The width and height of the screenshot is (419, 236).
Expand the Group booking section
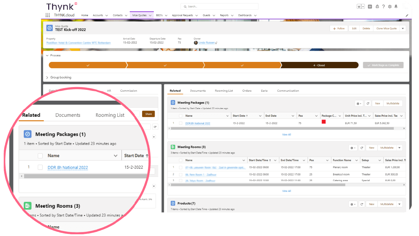click(x=47, y=77)
